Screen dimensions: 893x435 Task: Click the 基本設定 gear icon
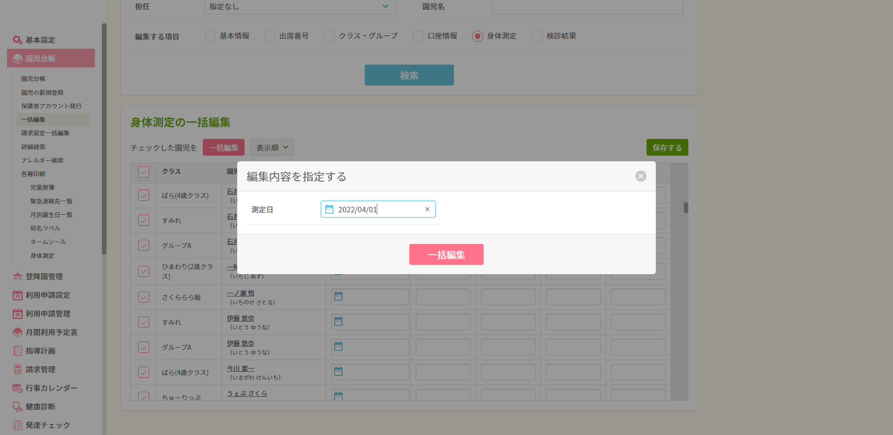18,40
